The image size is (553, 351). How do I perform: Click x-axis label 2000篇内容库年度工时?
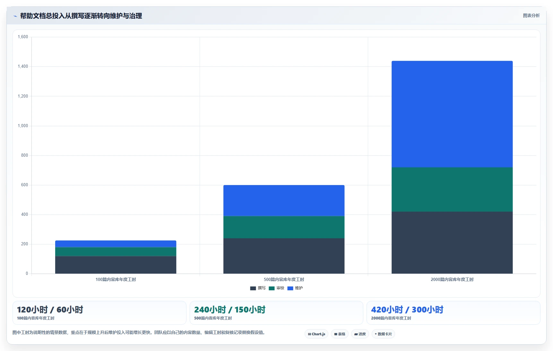coord(452,279)
